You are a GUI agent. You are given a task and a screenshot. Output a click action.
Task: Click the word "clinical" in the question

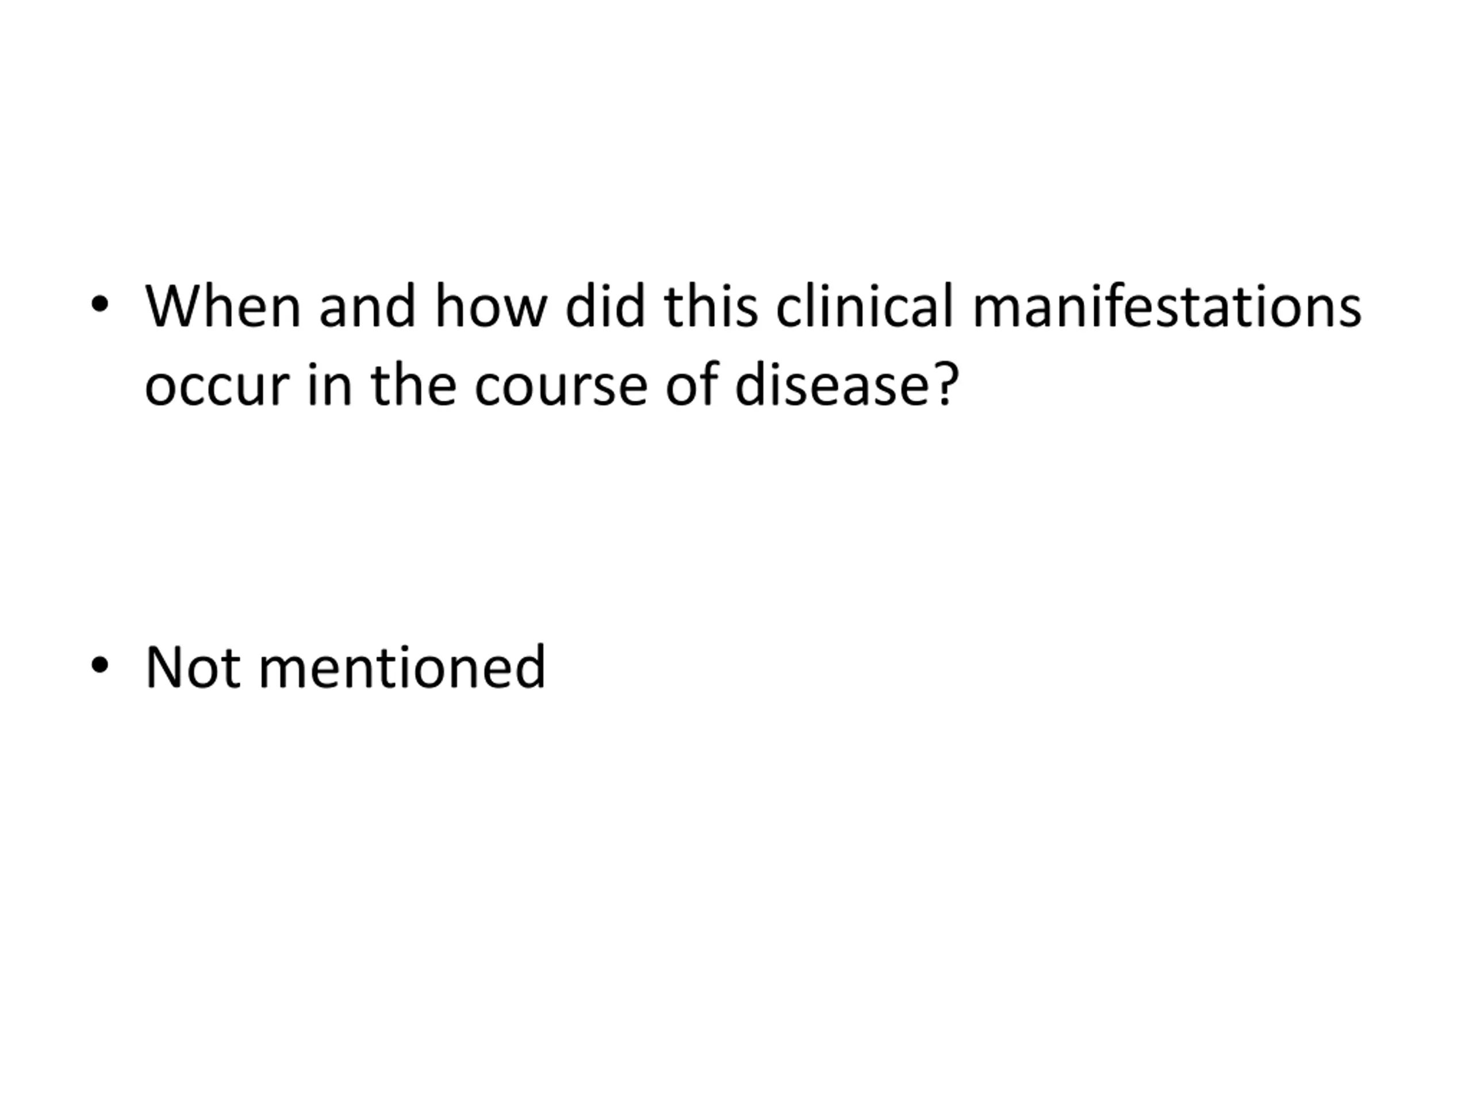pyautogui.click(x=866, y=306)
